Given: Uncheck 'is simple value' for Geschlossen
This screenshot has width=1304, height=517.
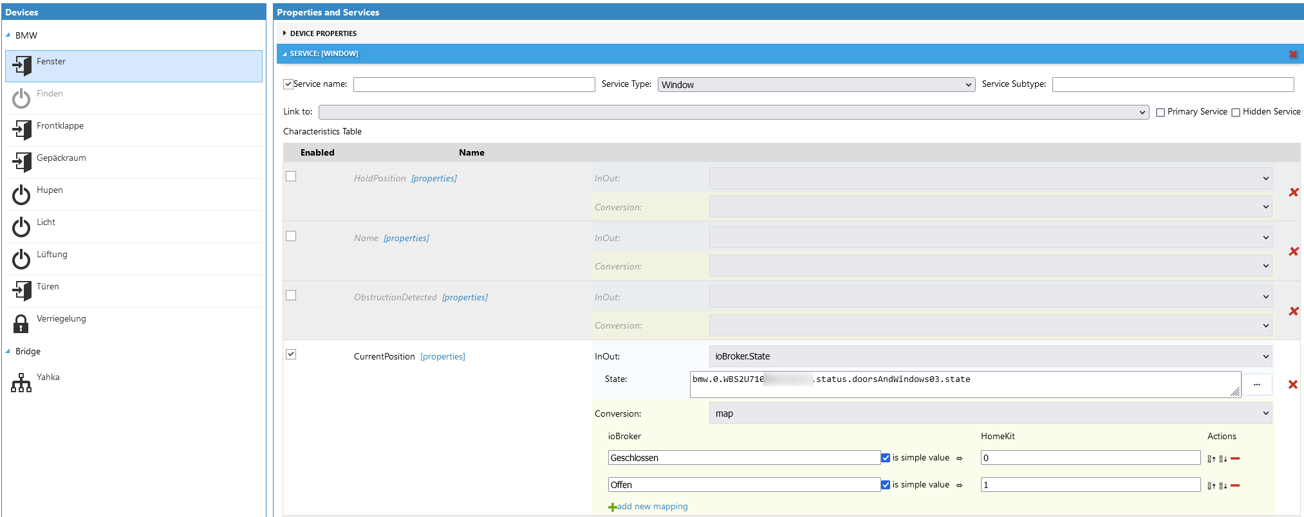Looking at the screenshot, I should [x=886, y=458].
